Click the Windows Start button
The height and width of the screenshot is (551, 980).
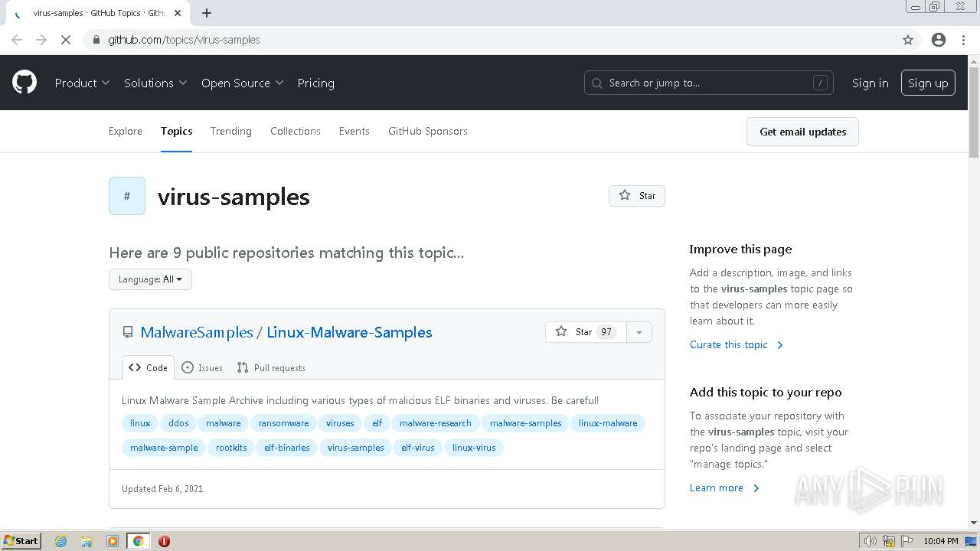click(x=21, y=541)
